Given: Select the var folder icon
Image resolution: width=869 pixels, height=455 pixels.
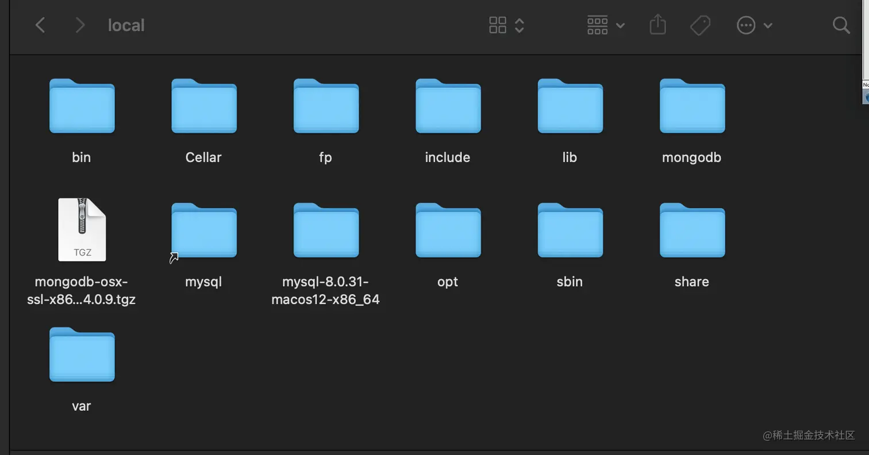Looking at the screenshot, I should (x=82, y=354).
